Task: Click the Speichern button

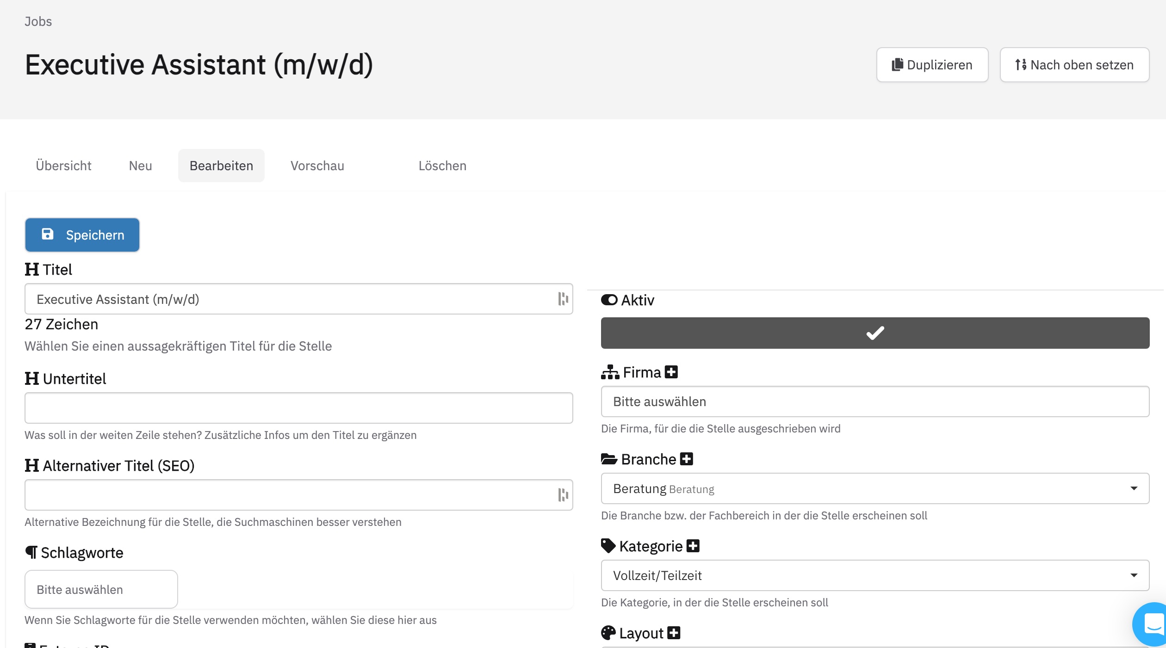Action: 82,235
